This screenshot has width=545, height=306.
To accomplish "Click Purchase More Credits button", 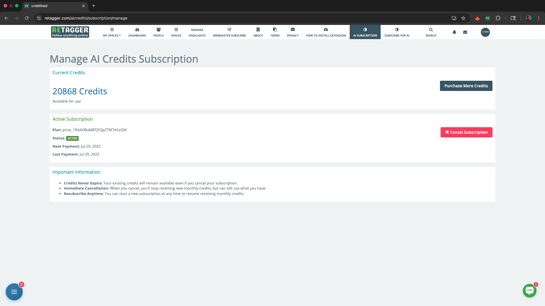I will click(466, 86).
